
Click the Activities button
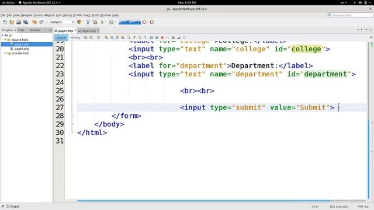point(8,2)
